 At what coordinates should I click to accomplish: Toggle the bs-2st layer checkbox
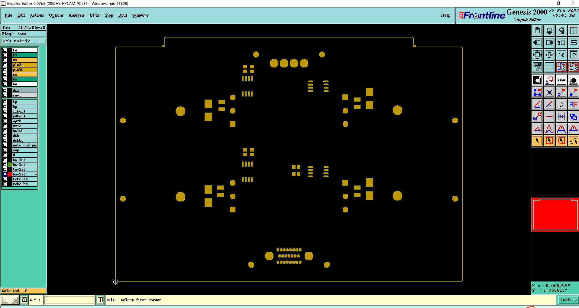[x=5, y=174]
